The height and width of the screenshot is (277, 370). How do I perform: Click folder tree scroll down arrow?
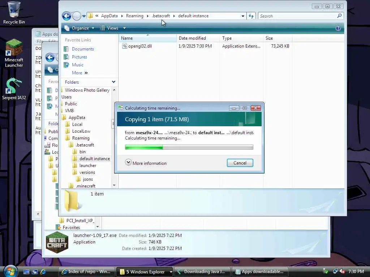(114, 185)
